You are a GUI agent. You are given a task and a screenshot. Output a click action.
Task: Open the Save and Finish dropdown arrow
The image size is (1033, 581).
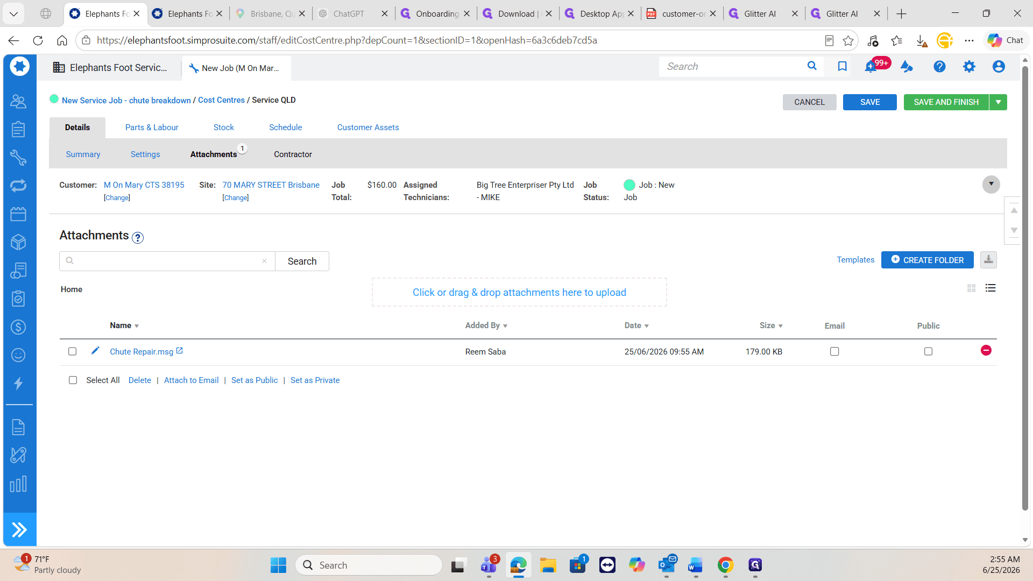pos(999,102)
